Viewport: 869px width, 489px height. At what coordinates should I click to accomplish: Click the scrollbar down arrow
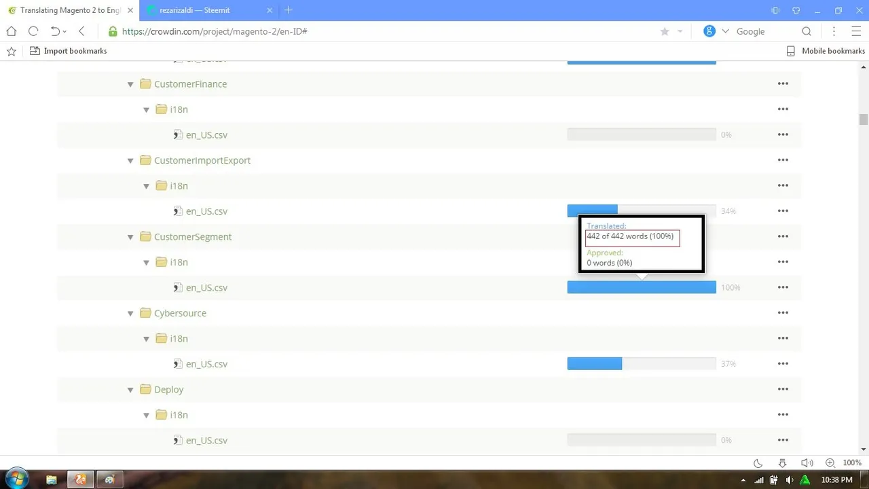pyautogui.click(x=864, y=450)
